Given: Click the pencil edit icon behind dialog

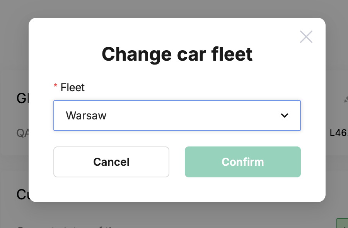Looking at the screenshot, I should 346,99.
